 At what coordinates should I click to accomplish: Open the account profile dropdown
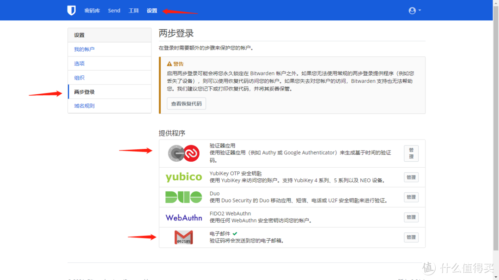click(x=414, y=11)
